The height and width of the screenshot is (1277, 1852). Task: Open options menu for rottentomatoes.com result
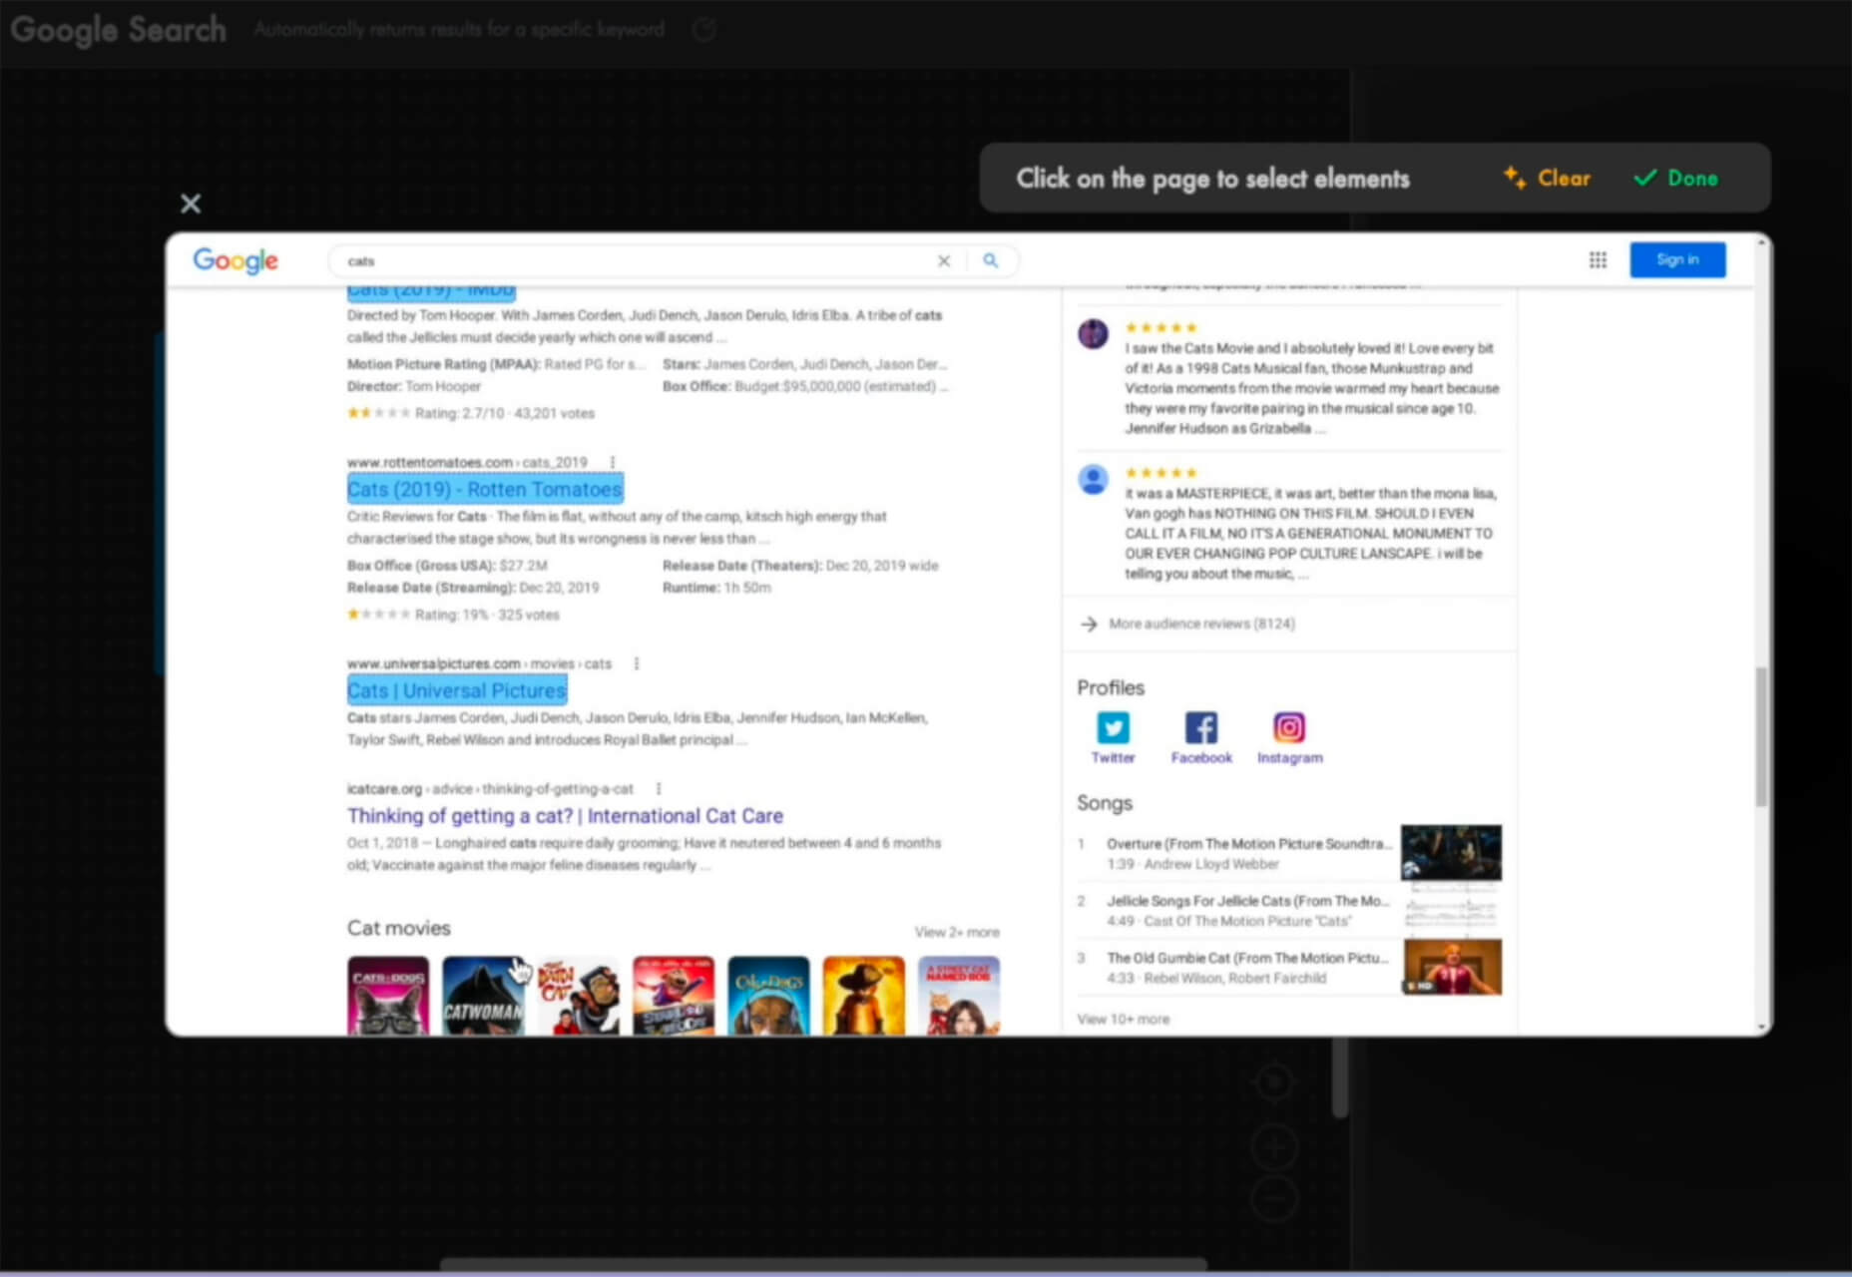tap(613, 462)
